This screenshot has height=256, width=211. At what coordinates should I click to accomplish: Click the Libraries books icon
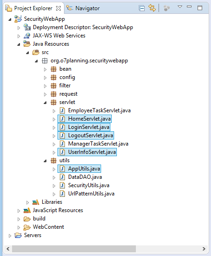point(36,202)
